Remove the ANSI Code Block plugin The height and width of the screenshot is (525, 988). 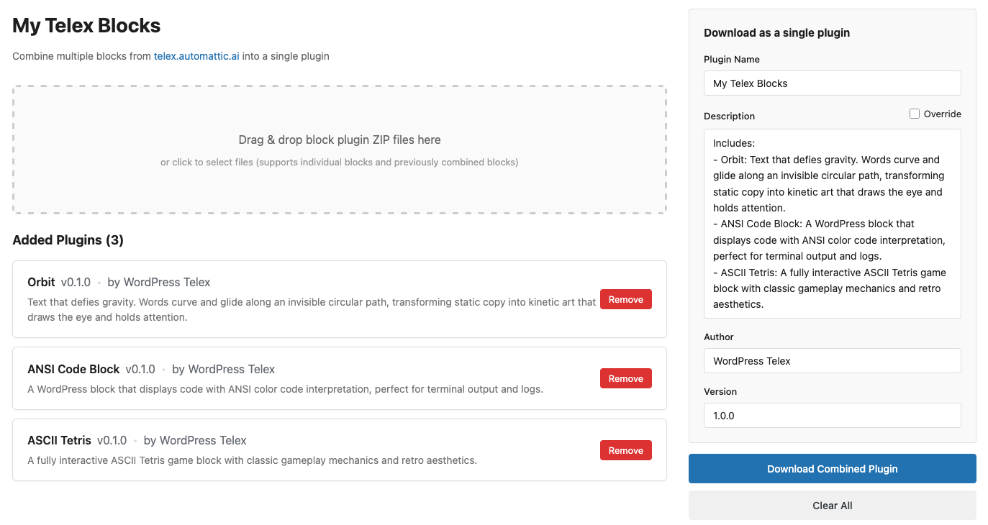[x=625, y=378]
